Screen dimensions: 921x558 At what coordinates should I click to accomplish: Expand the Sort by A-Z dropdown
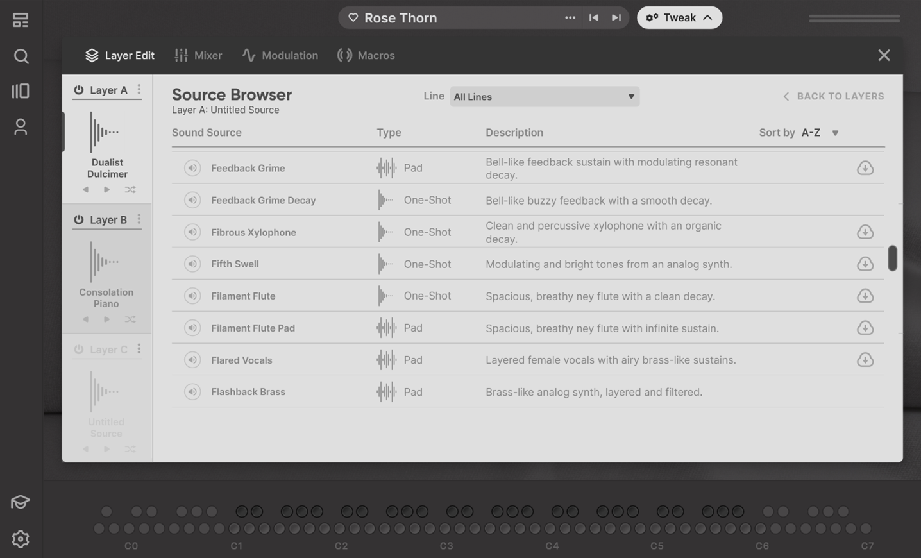[820, 133]
